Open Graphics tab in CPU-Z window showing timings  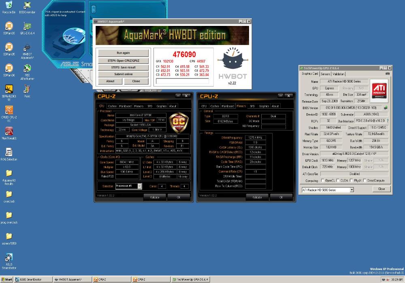coord(264,106)
